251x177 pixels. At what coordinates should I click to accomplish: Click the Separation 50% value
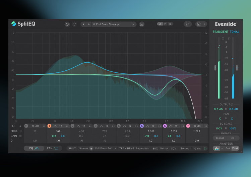coord(155,149)
